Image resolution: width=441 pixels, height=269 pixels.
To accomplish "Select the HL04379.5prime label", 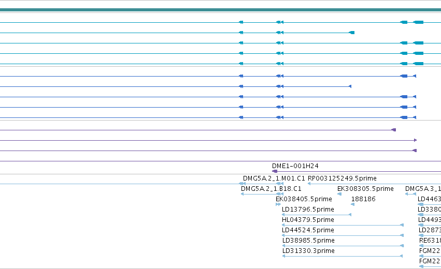I will tap(308, 220).
